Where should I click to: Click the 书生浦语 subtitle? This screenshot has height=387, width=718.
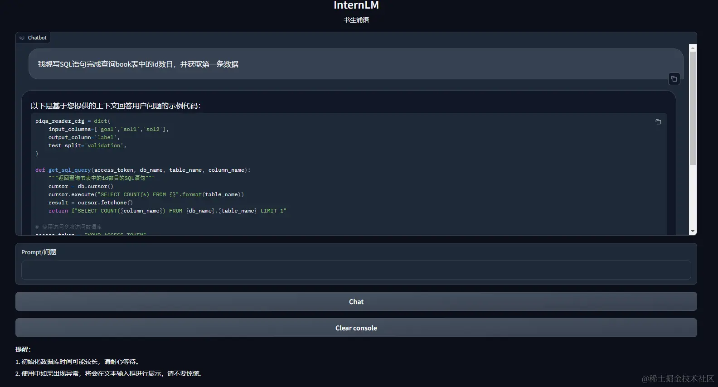pos(356,20)
